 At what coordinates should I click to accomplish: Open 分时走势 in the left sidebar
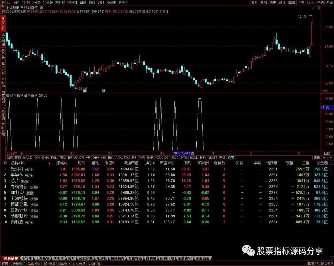coord(3,8)
